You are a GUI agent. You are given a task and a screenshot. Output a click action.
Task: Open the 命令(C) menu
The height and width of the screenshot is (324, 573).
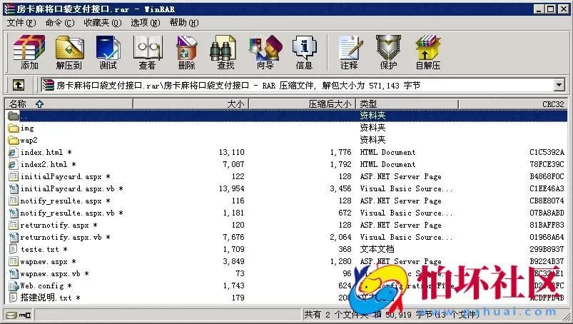[x=60, y=23]
